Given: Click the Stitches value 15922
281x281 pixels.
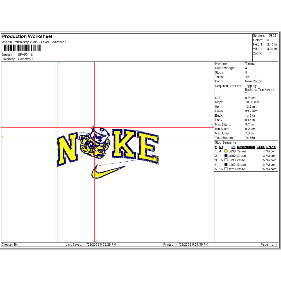Looking at the screenshot, I should point(271,36).
